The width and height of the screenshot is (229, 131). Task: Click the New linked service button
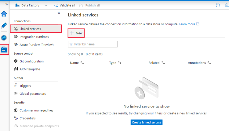(76, 33)
